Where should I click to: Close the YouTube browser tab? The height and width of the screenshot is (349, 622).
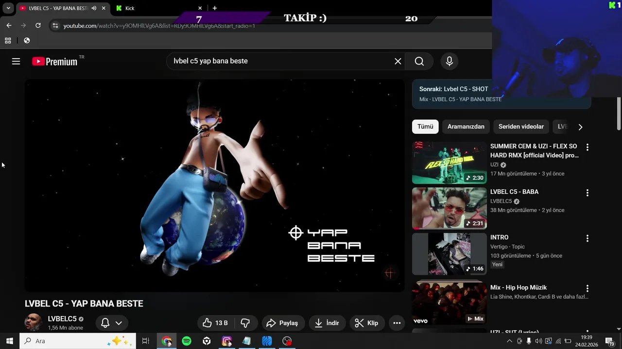(104, 8)
